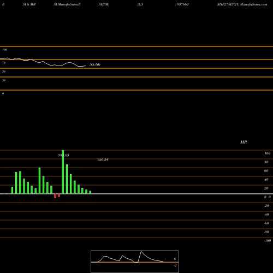This screenshot has width=273, height=273.
Task: Click the 'SI & MR' header text
Action: click(x=29, y=4)
